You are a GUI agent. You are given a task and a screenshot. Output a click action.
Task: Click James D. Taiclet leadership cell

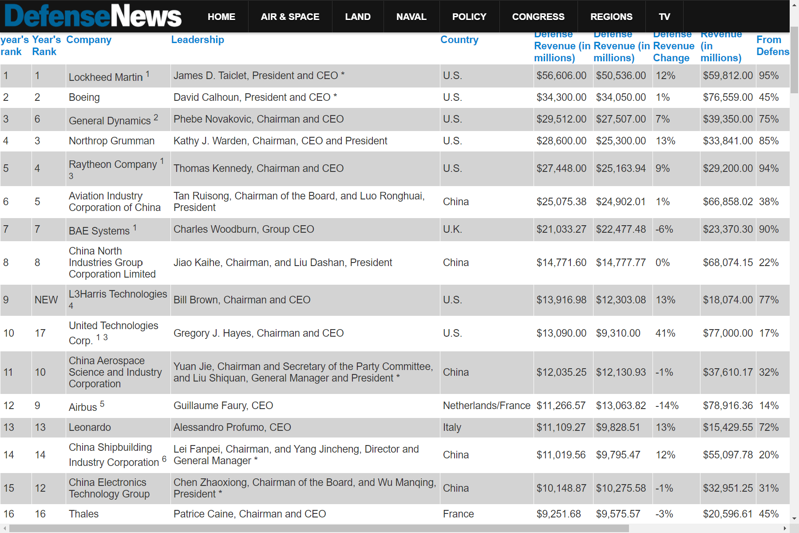(305, 76)
